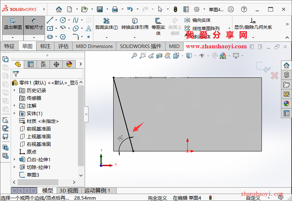Click the filter funnel in feature tree

pyautogui.click(x=16, y=74)
